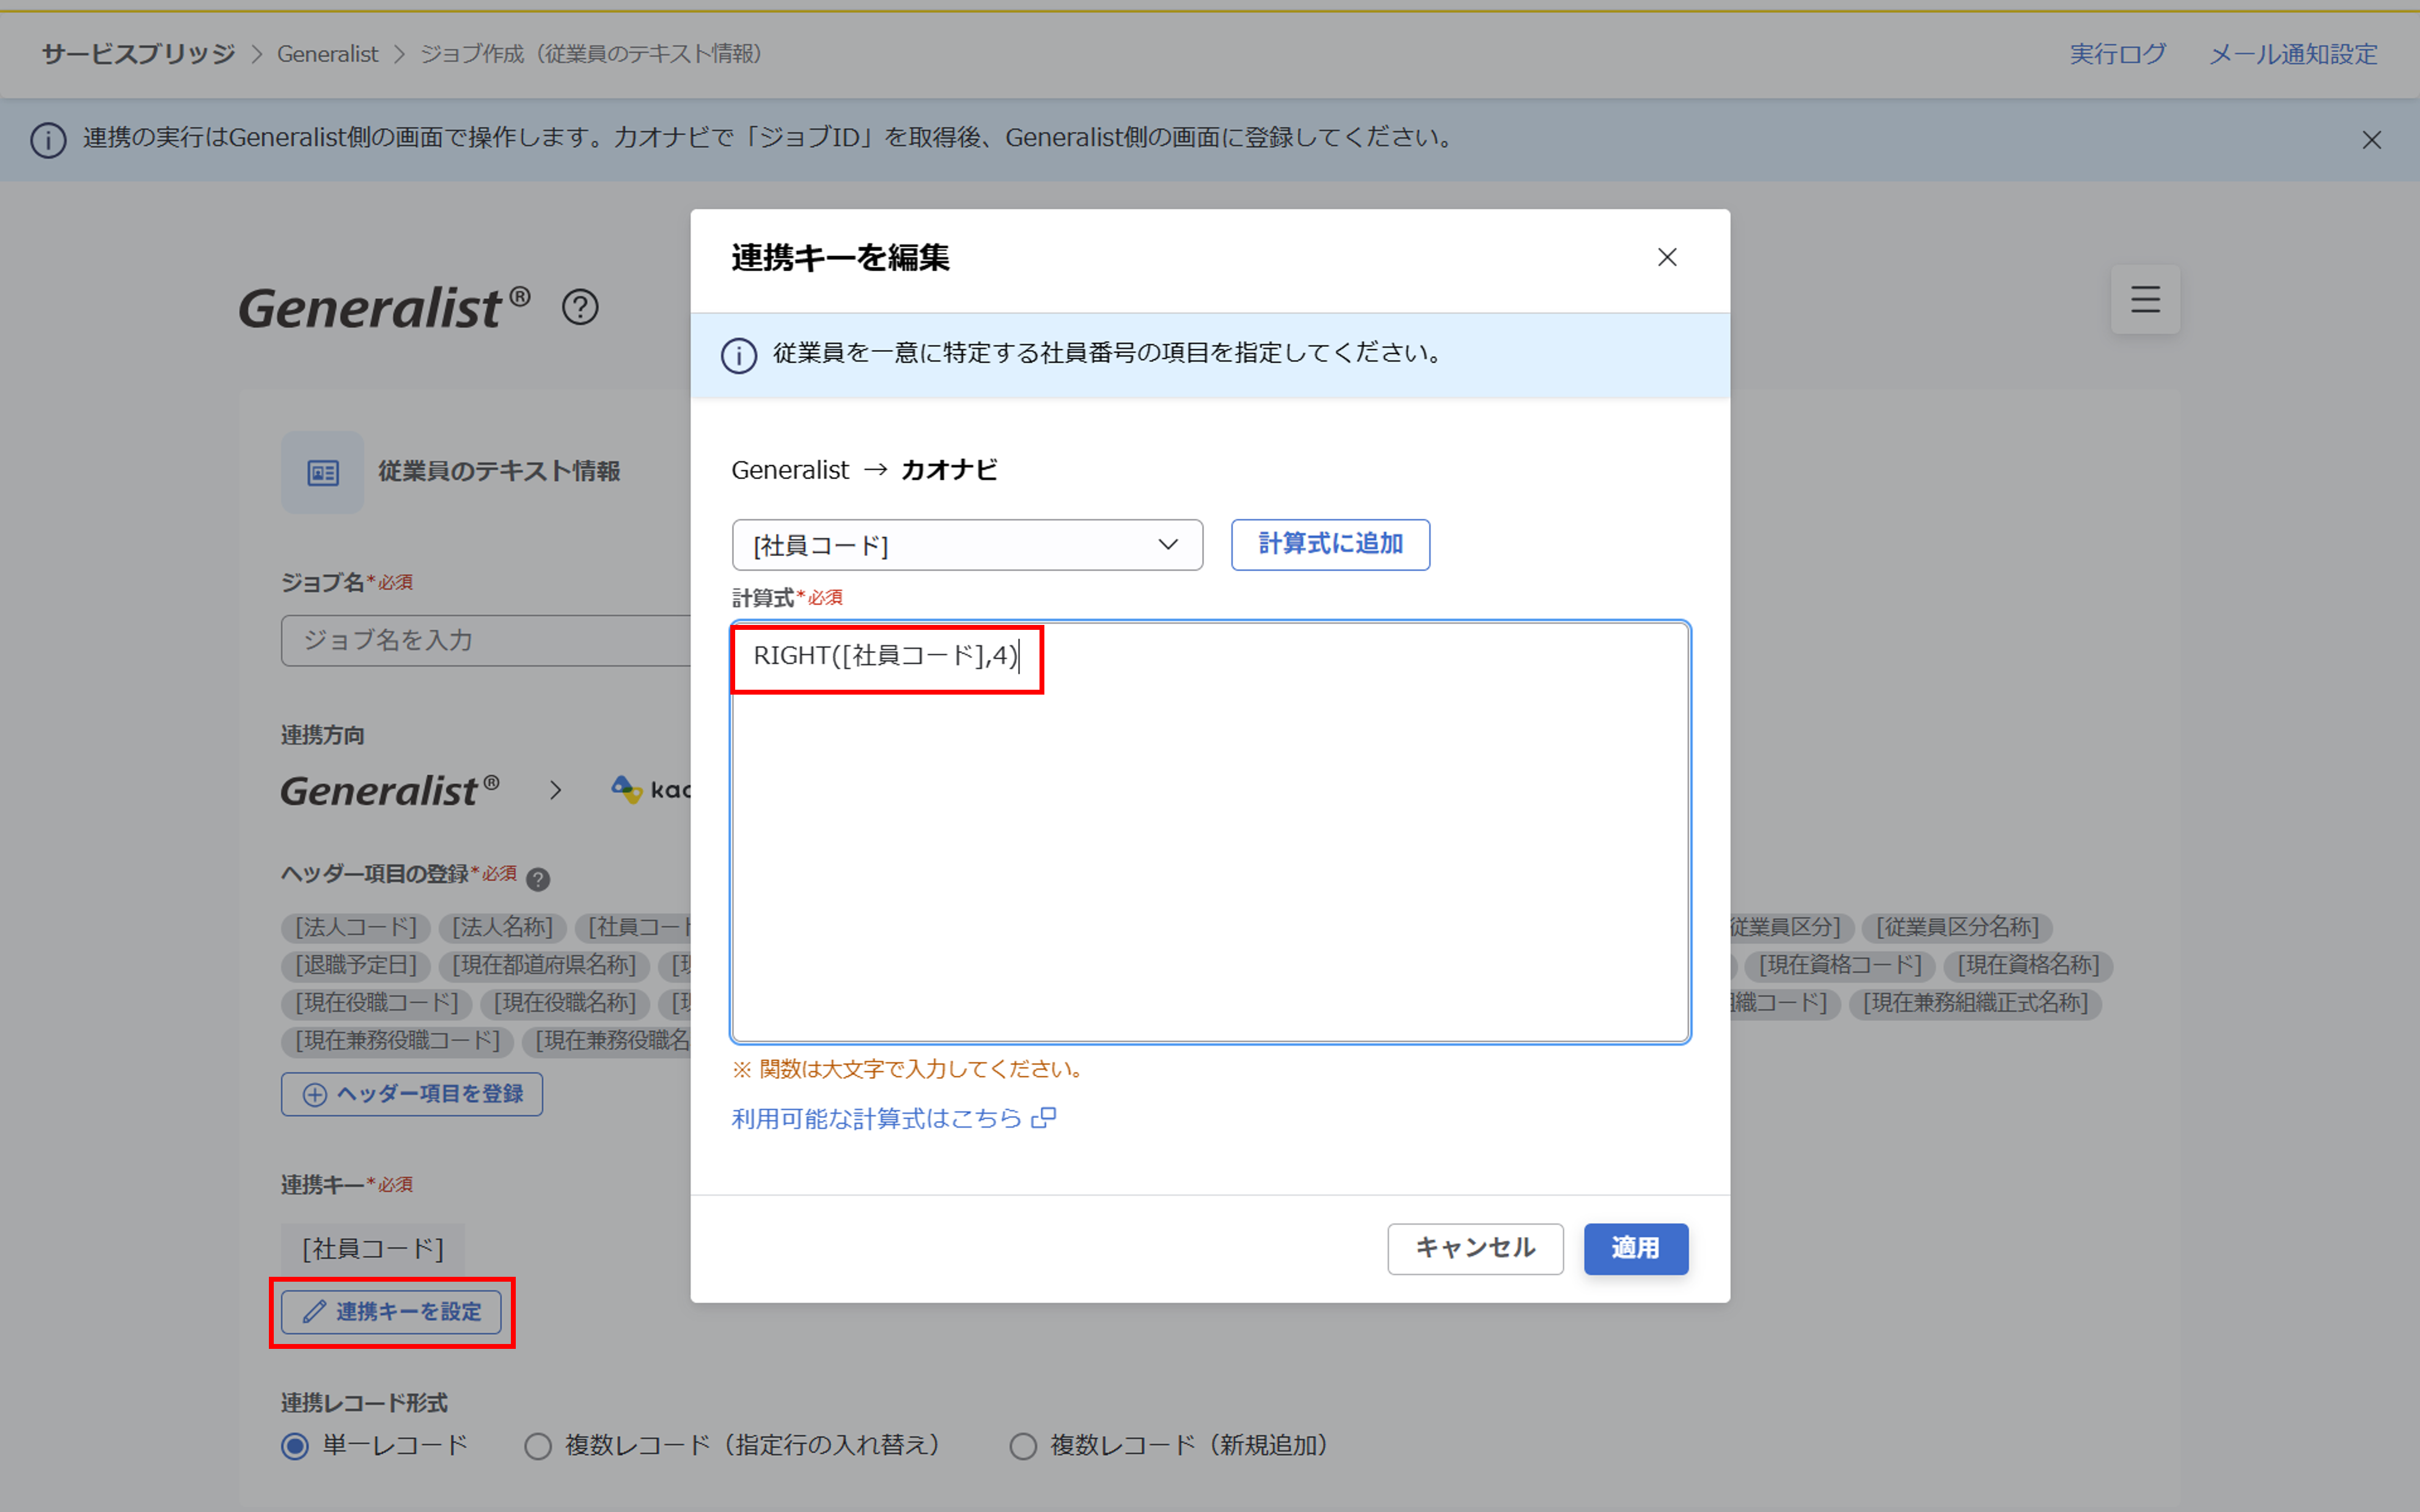The image size is (2420, 1512).
Task: Click the help icon next to ヘッダー項目の登録
Action: 538,879
